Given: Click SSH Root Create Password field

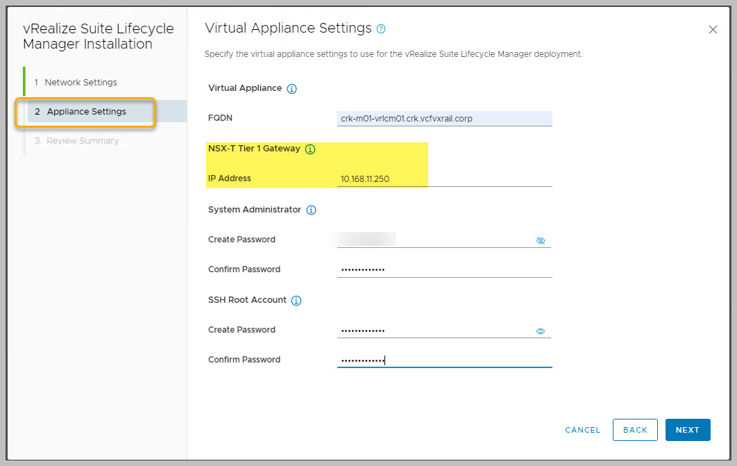Looking at the screenshot, I should click(434, 331).
